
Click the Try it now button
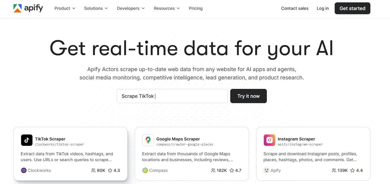[248, 96]
